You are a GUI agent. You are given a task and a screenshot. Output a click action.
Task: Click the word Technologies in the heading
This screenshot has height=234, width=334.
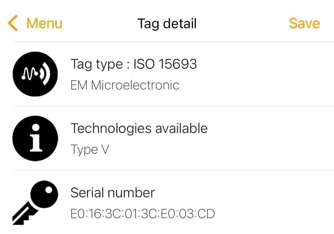point(111,128)
